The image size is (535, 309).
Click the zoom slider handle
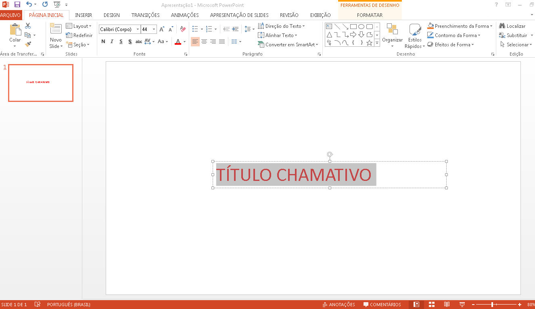click(492, 305)
